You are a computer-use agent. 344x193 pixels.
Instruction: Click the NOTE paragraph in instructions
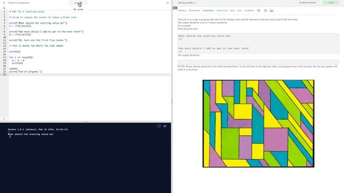(257, 68)
